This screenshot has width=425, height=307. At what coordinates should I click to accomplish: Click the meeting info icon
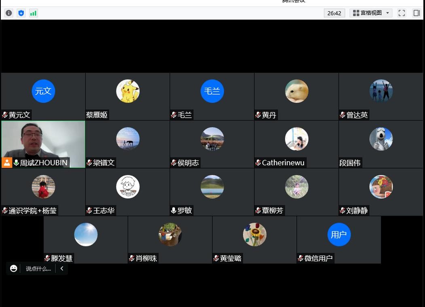[x=8, y=13]
